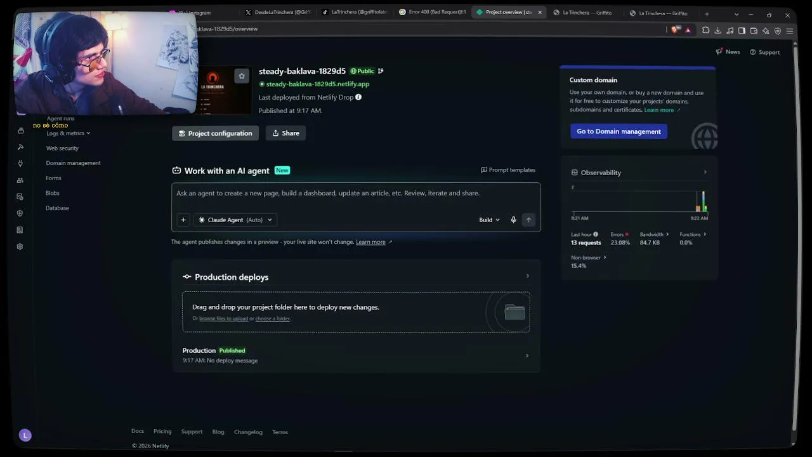Viewport: 812px width, 457px height.
Task: Click the Project configuration button
Action: click(216, 133)
